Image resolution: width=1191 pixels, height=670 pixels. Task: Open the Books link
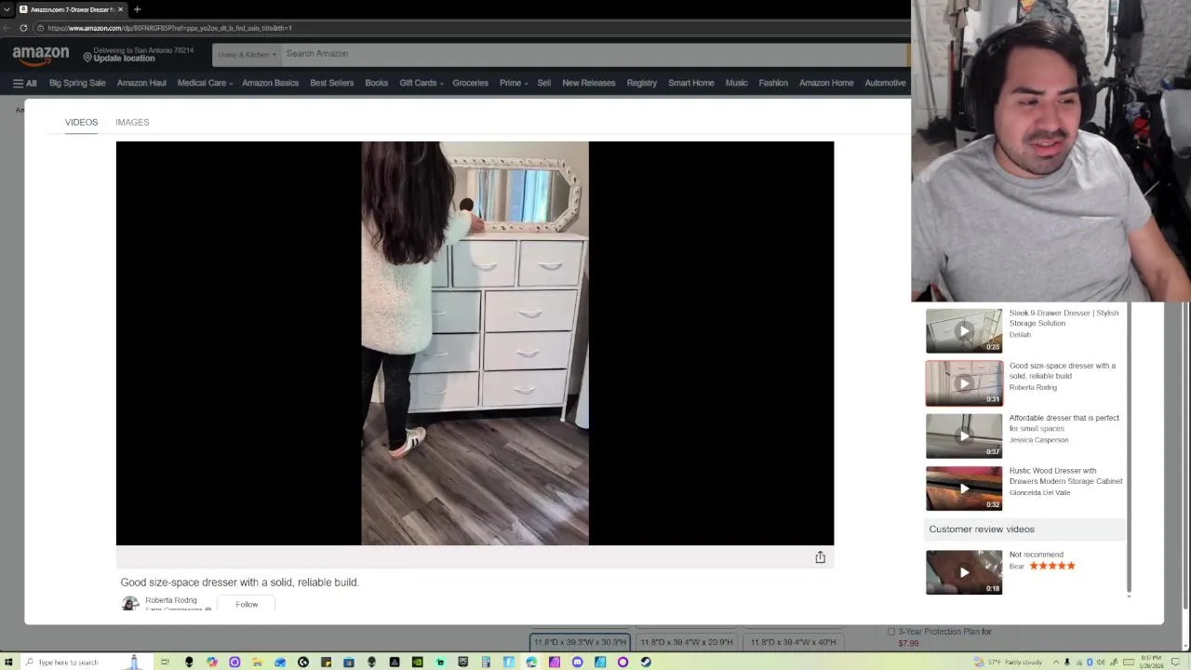(x=377, y=83)
